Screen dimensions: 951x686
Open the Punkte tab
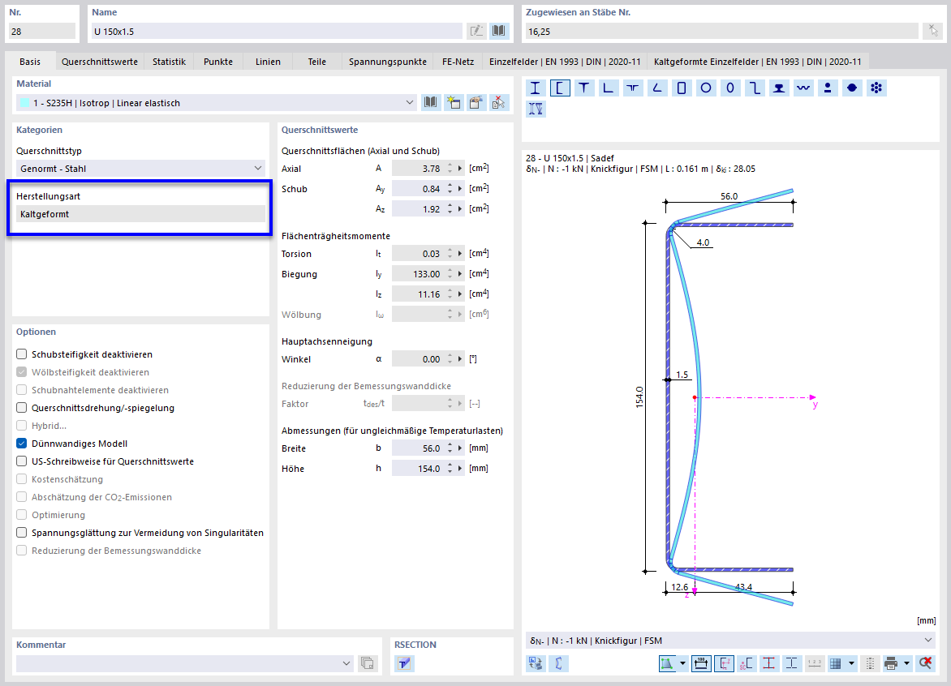(x=218, y=61)
